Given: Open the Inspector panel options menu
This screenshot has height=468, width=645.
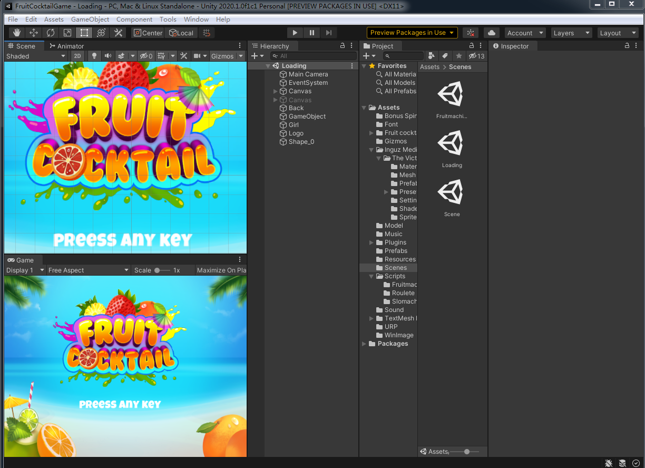Looking at the screenshot, I should tap(637, 46).
